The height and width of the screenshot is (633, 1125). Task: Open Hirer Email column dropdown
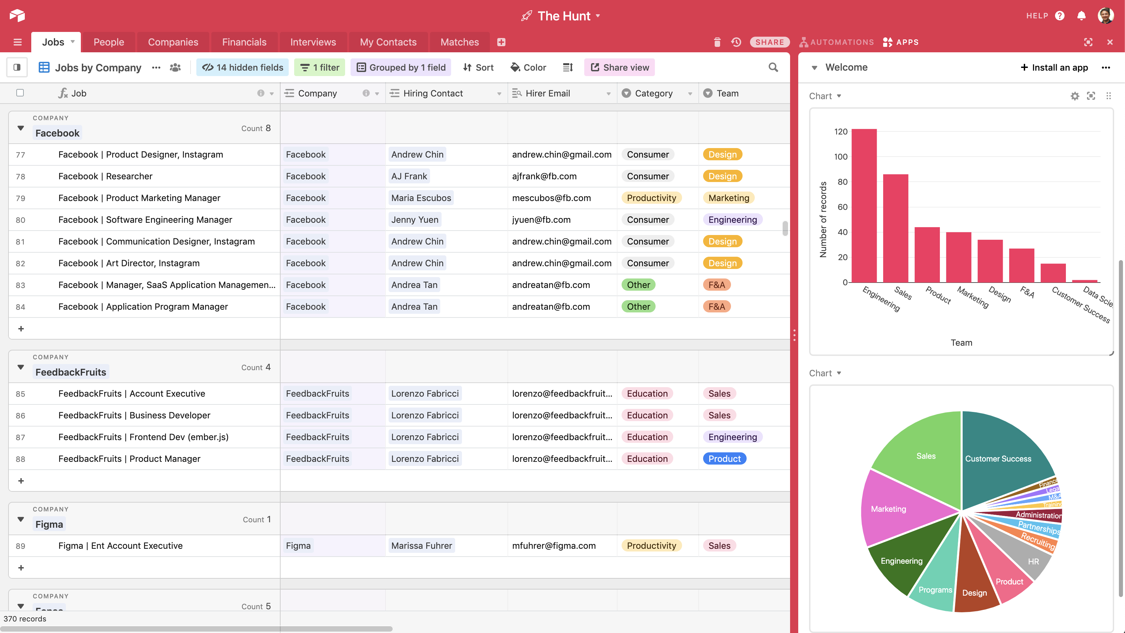(608, 93)
